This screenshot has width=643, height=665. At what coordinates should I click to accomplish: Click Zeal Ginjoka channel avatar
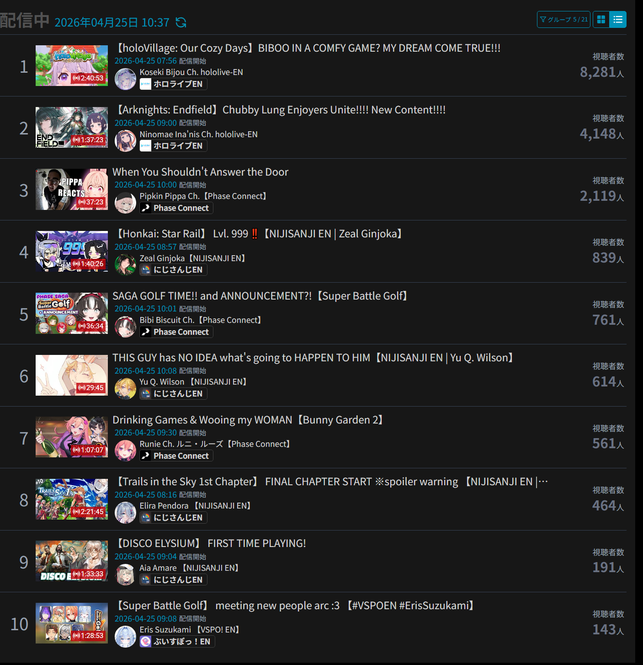point(125,265)
